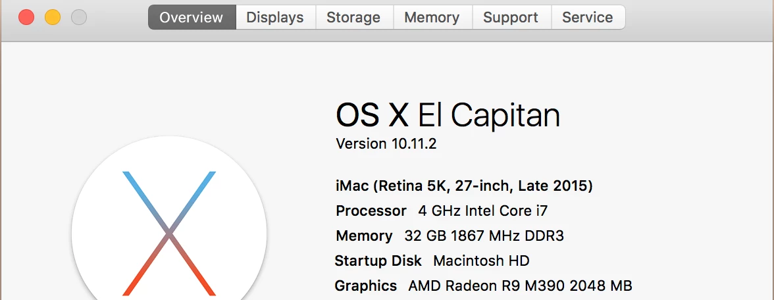Image resolution: width=774 pixels, height=300 pixels.
Task: Close the window with the red button
Action: click(x=26, y=17)
